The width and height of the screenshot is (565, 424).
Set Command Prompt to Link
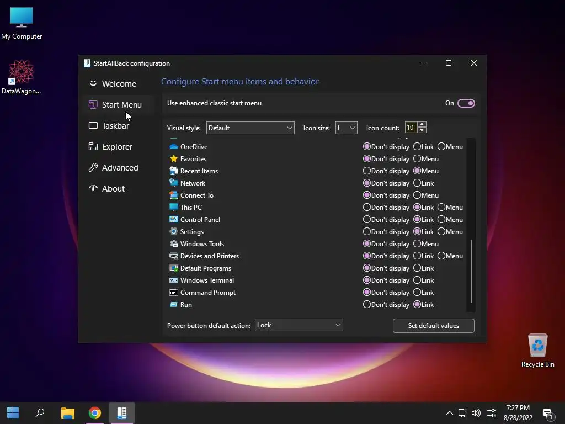pyautogui.click(x=417, y=293)
